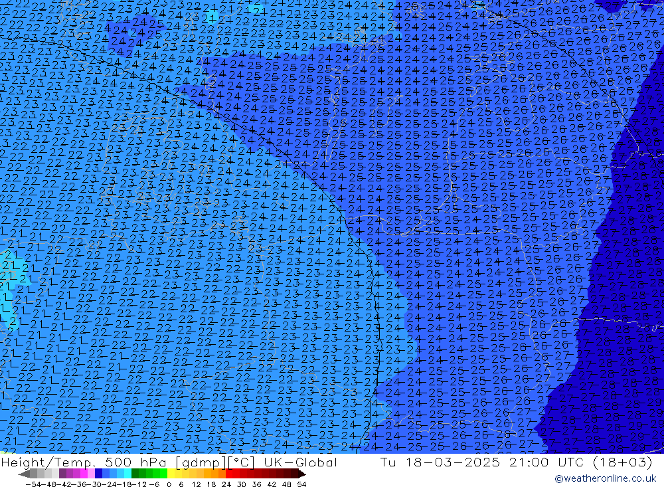Click the dark maroon right arrow end of the scale
The height and width of the screenshot is (487, 664).
pos(301,474)
